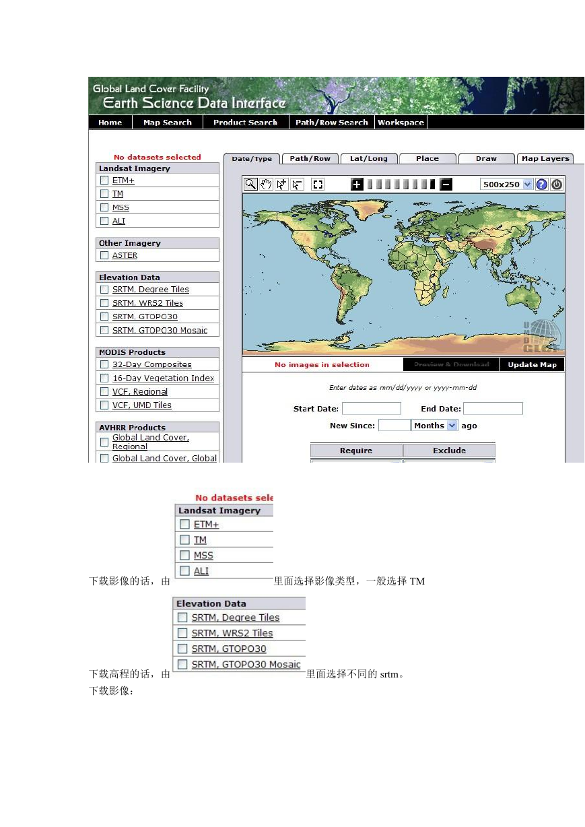Open the Workspace menu item
The image size is (585, 827).
click(401, 123)
